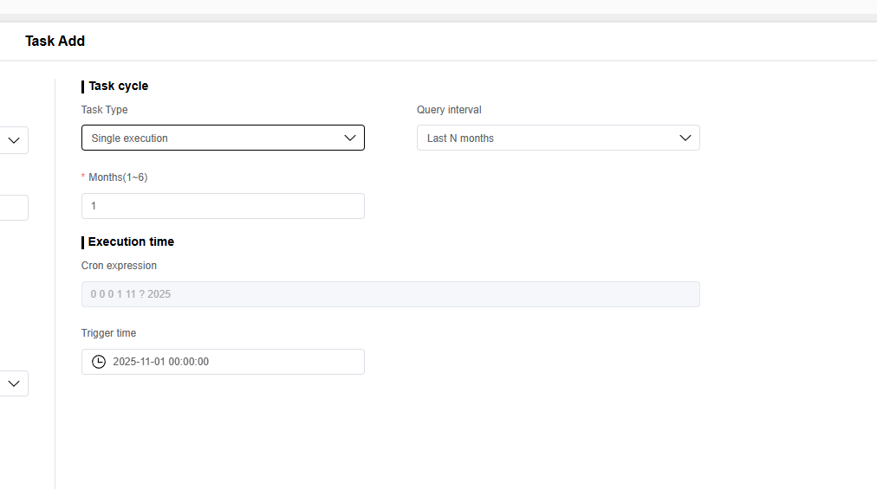This screenshot has width=877, height=489.
Task: Click the 'Cron expression' field label
Action: tap(119, 266)
